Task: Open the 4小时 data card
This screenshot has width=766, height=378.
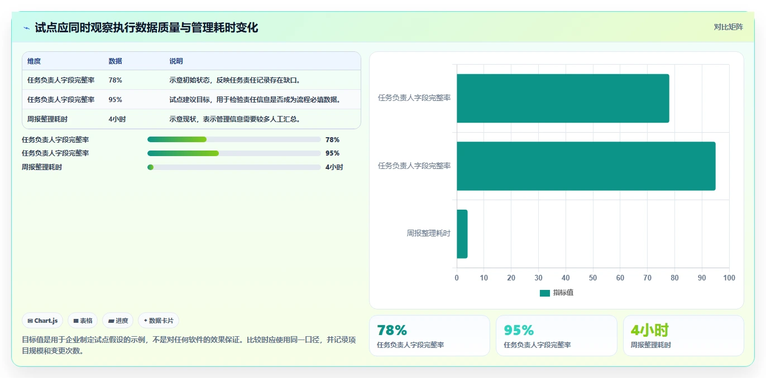Action: pyautogui.click(x=683, y=336)
